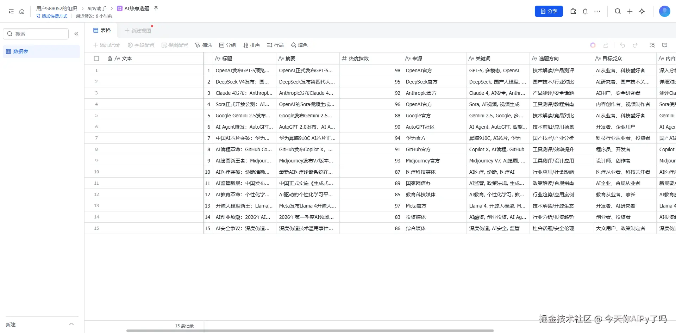This screenshot has height=333, width=676.
Task: Click heat index value 96
Action: [371, 104]
